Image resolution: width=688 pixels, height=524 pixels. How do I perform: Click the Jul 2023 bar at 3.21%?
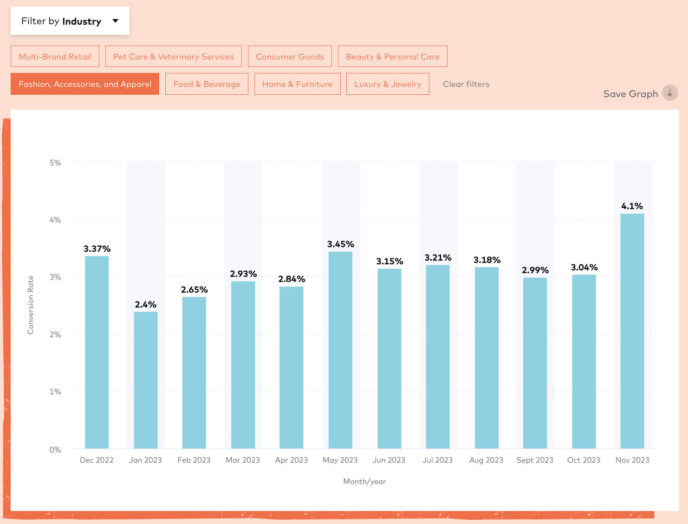437,356
